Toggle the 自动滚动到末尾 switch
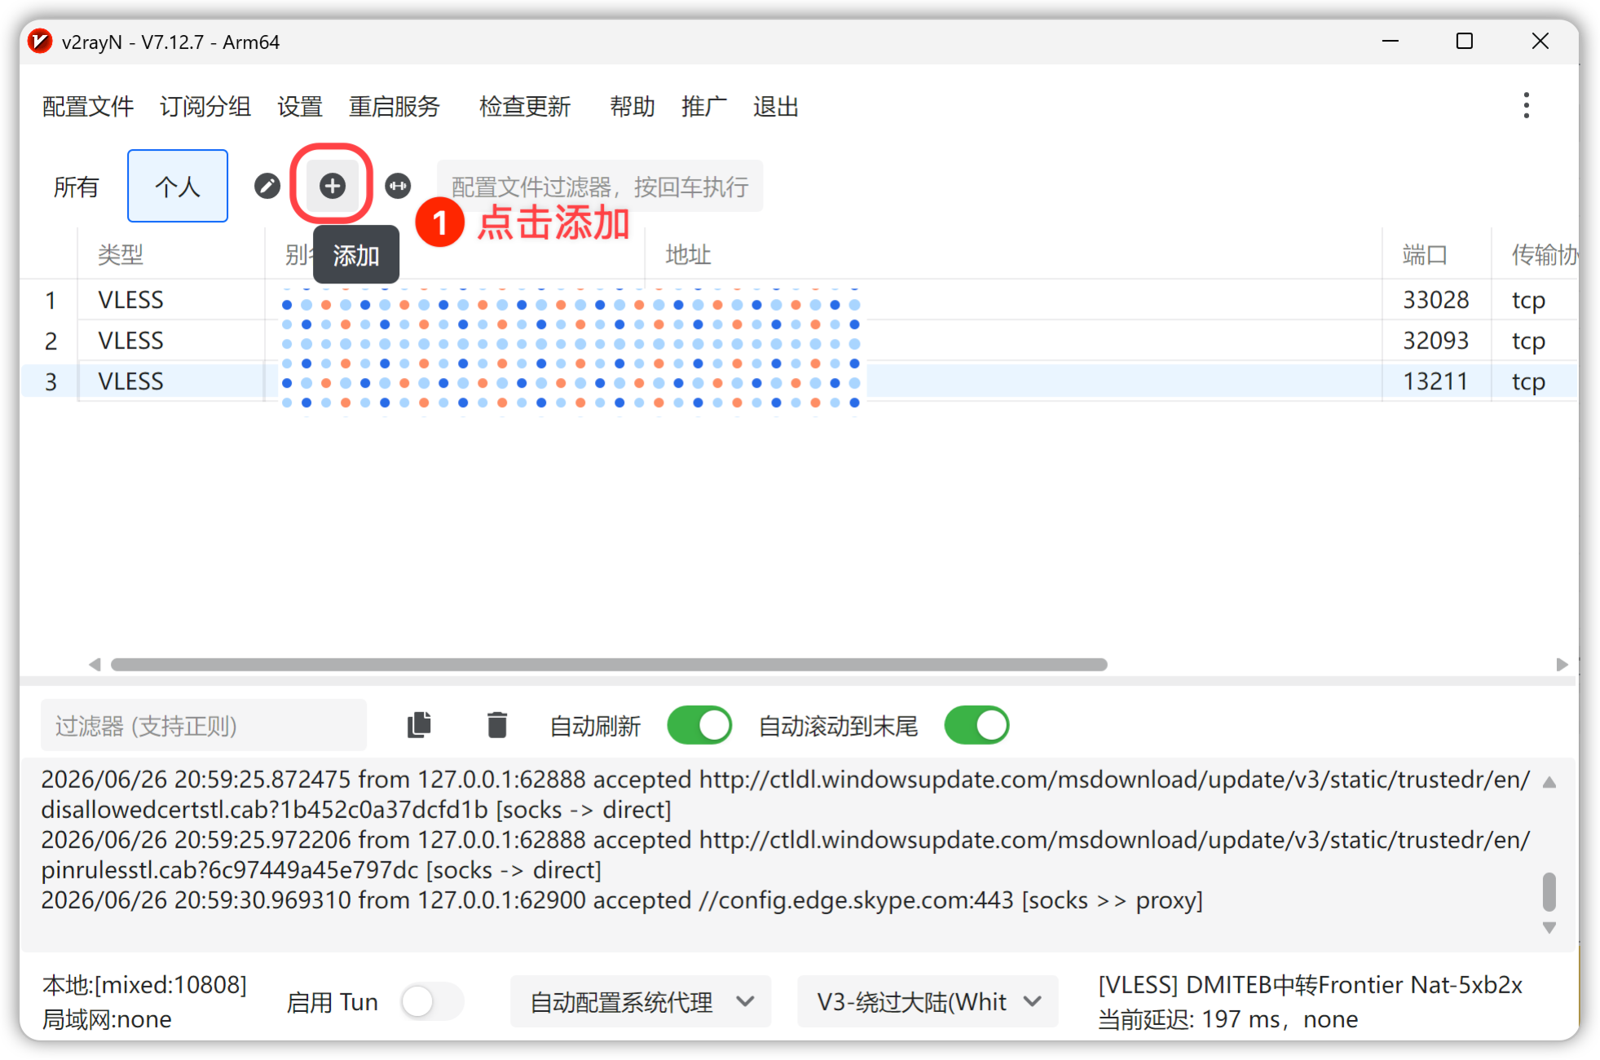This screenshot has height=1060, width=1600. [x=976, y=725]
